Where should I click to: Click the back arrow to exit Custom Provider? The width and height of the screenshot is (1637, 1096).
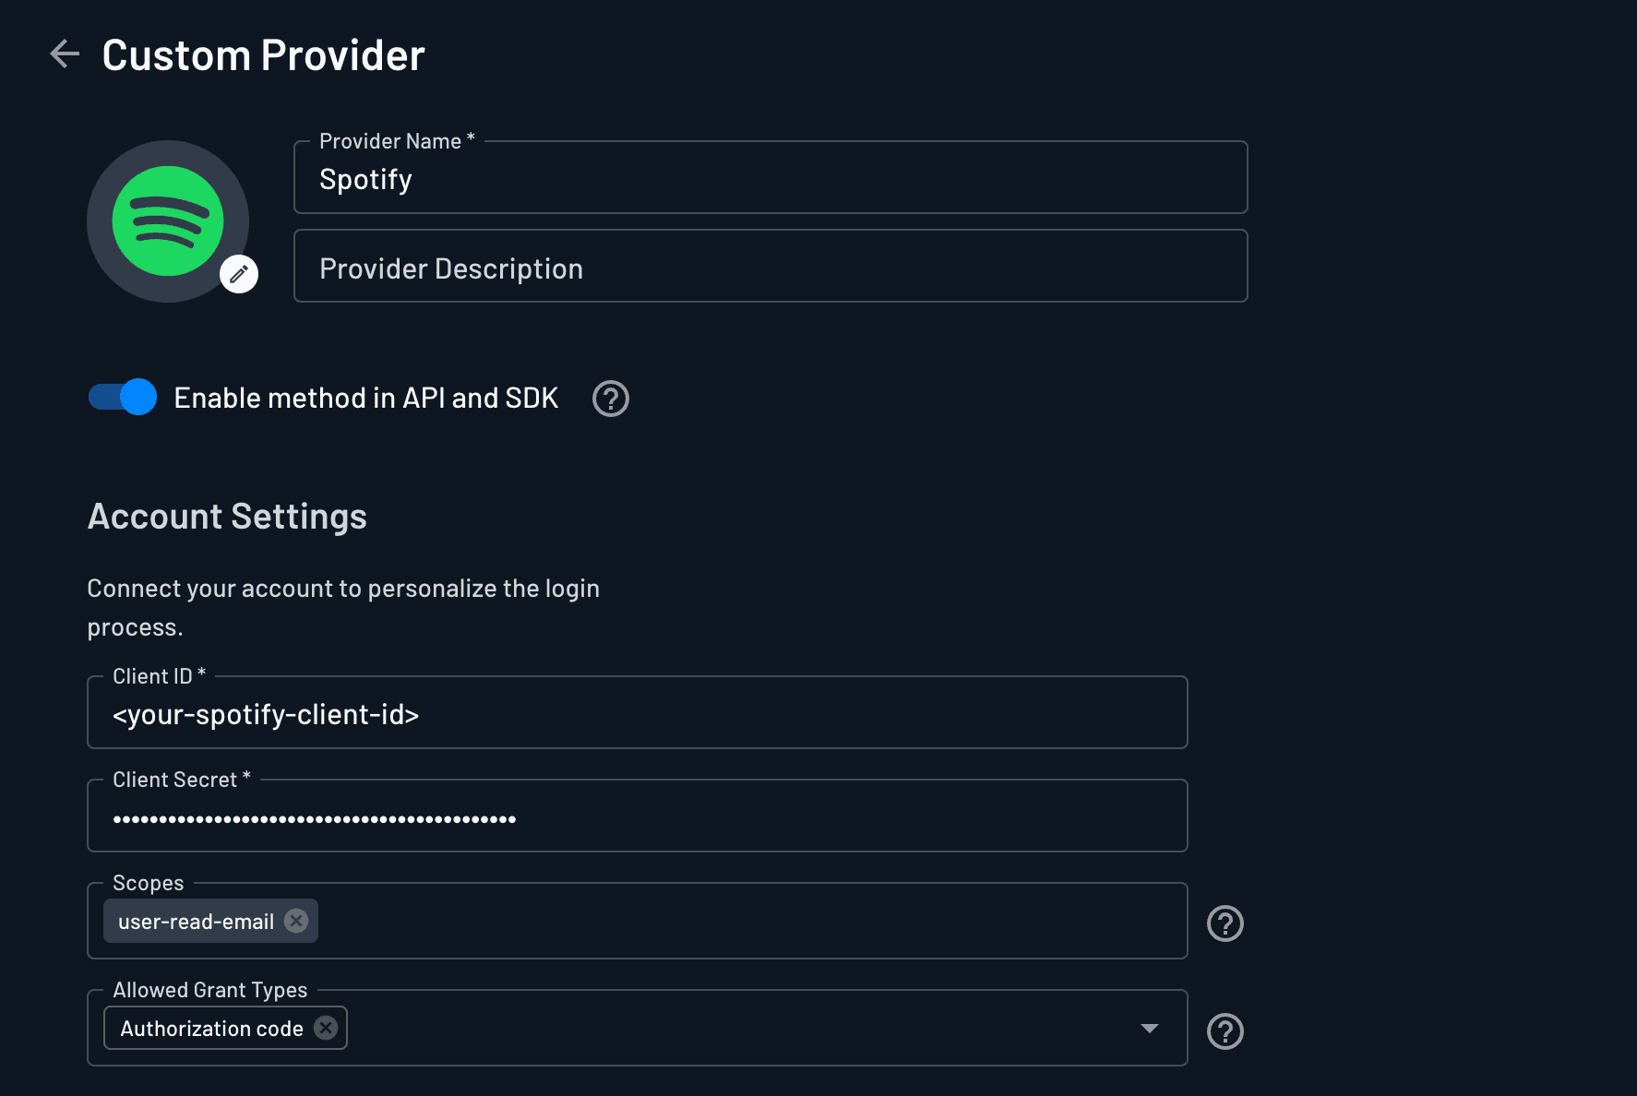(x=64, y=54)
